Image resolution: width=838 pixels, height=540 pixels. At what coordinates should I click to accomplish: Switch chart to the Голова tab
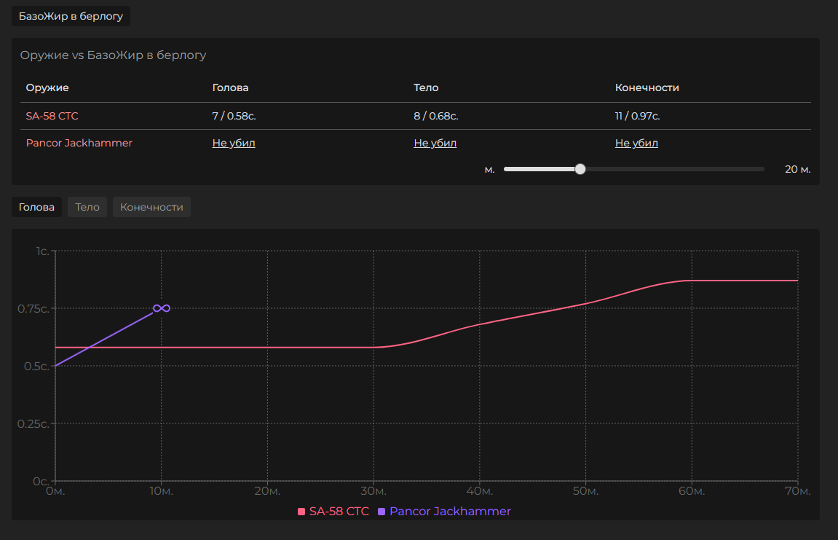point(36,207)
